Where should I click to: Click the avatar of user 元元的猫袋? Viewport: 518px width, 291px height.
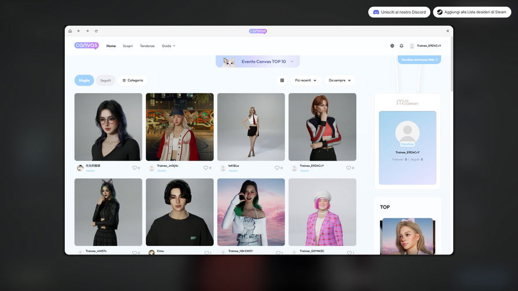tap(80, 168)
